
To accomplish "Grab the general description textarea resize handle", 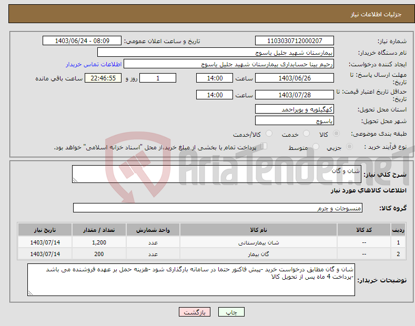I will 75,180.
